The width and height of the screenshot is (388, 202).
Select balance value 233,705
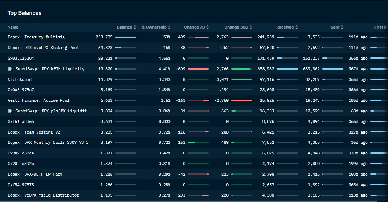point(104,37)
